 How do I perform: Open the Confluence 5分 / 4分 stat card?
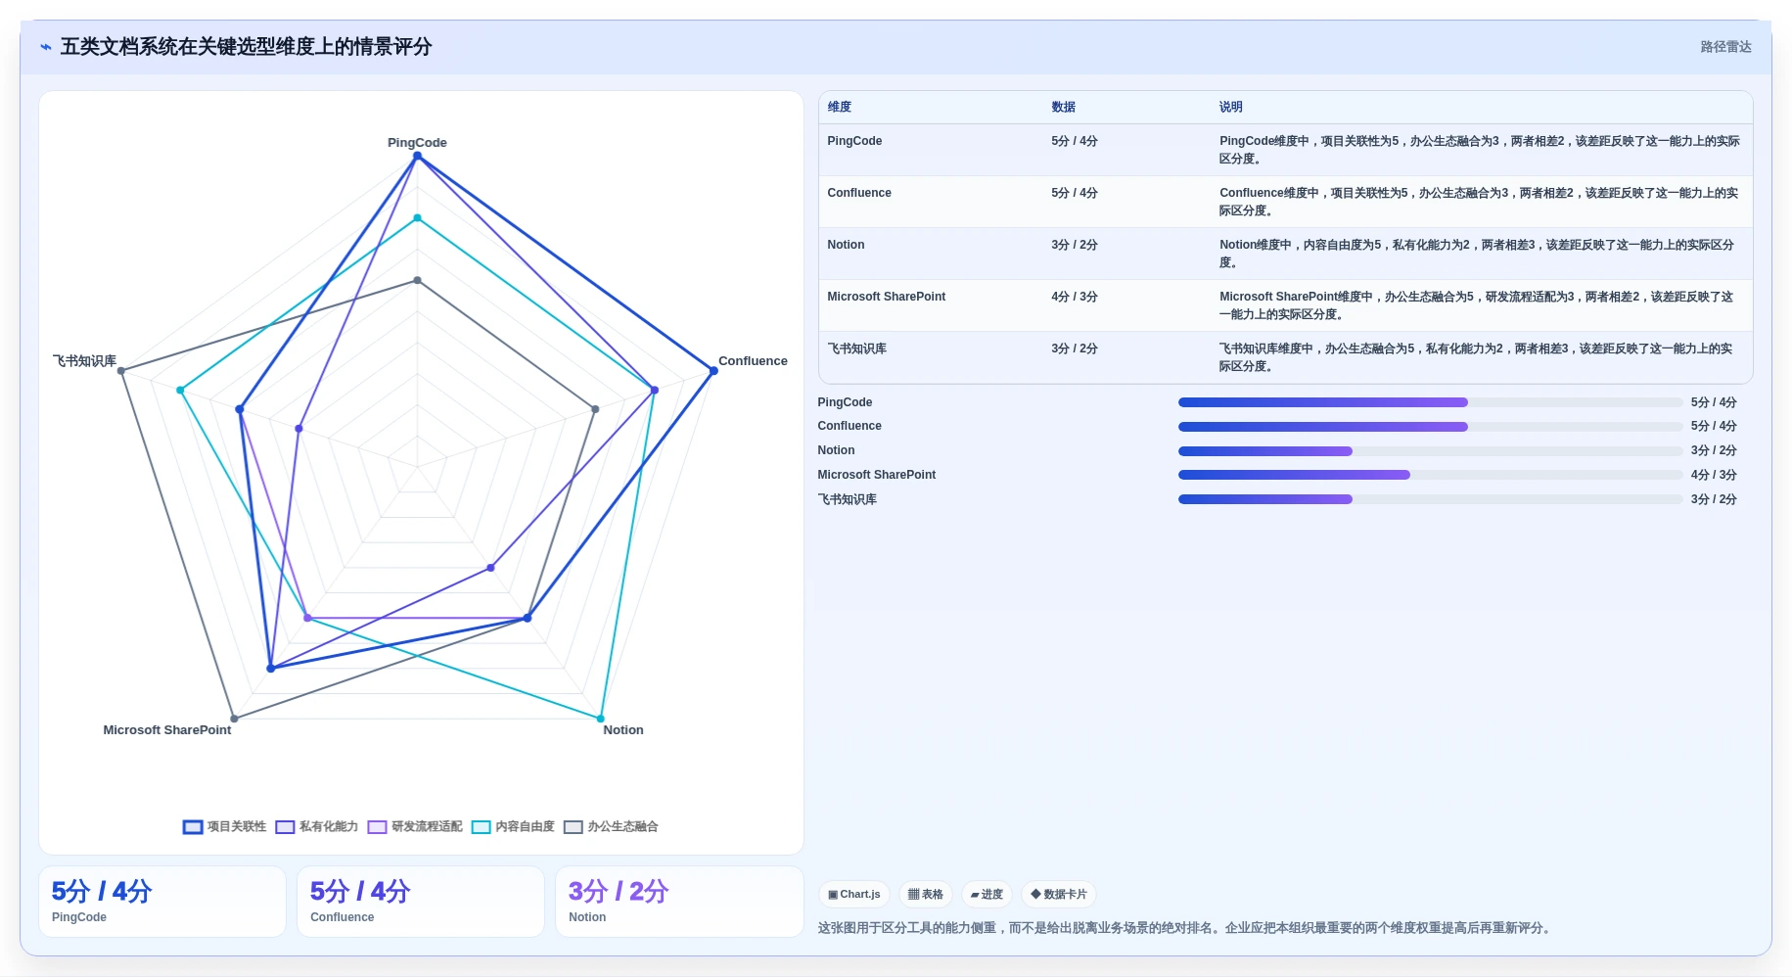(421, 902)
